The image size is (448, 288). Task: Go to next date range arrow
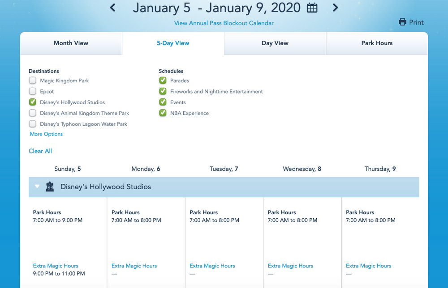pos(335,8)
